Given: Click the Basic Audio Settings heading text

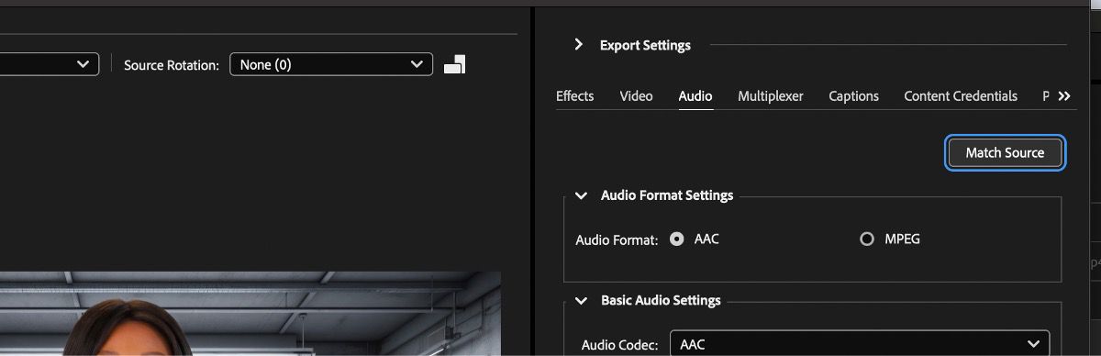Looking at the screenshot, I should tap(661, 300).
